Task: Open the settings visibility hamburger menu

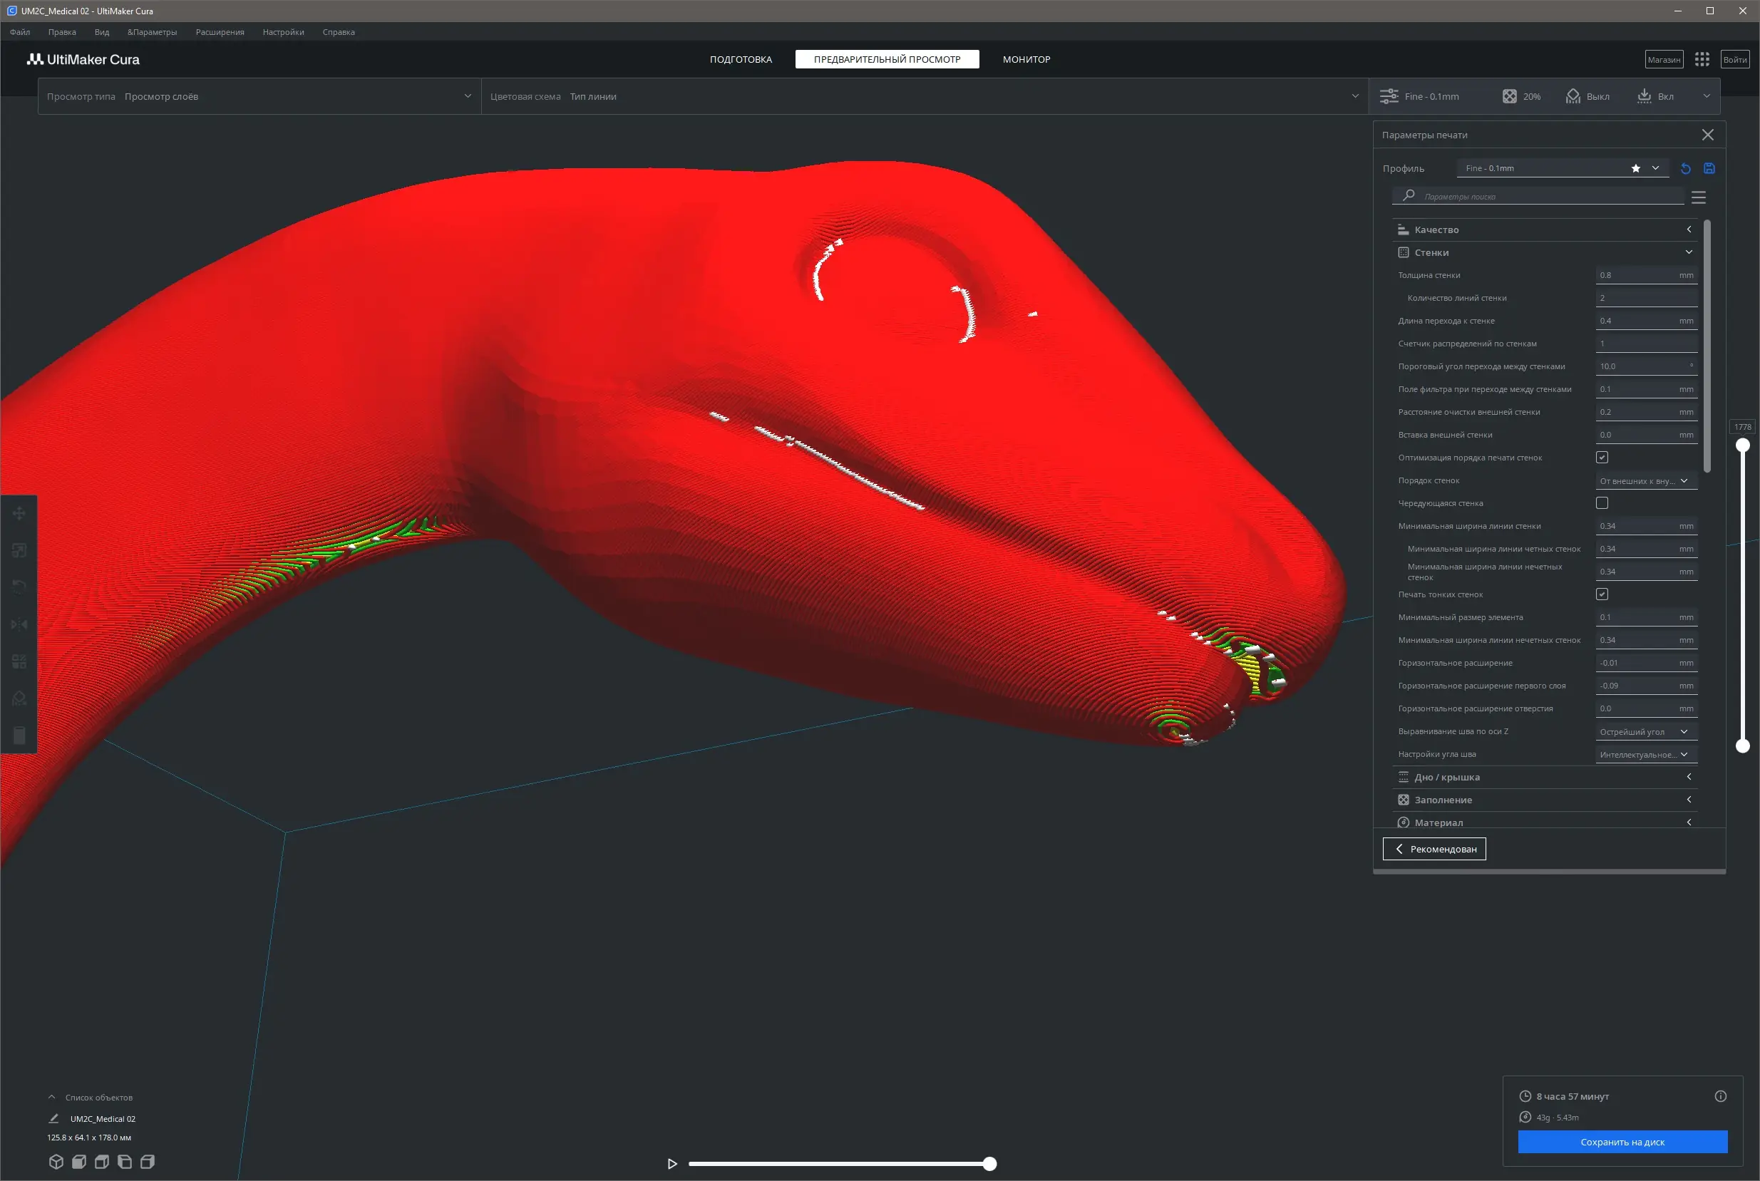Action: point(1698,197)
